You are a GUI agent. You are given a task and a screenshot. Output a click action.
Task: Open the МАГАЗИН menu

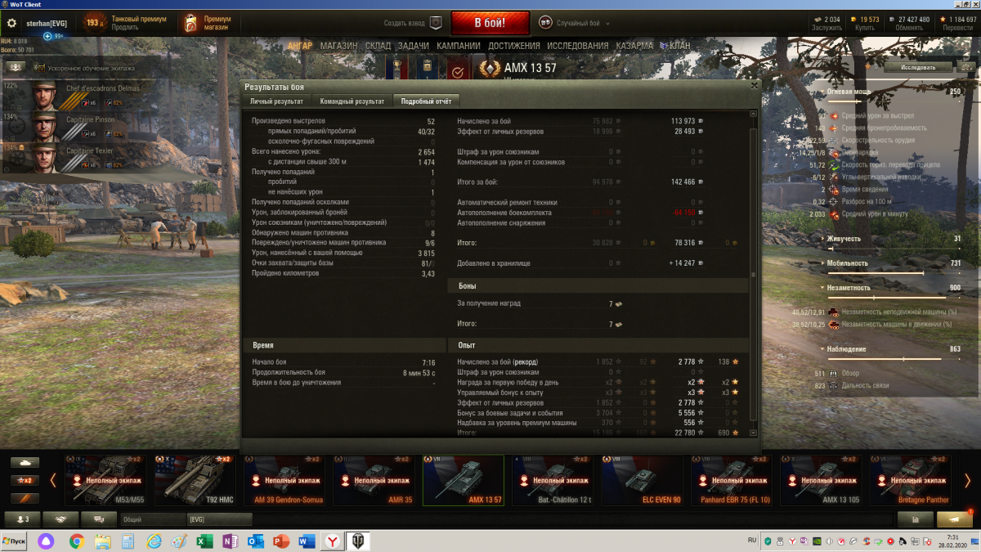pos(338,46)
